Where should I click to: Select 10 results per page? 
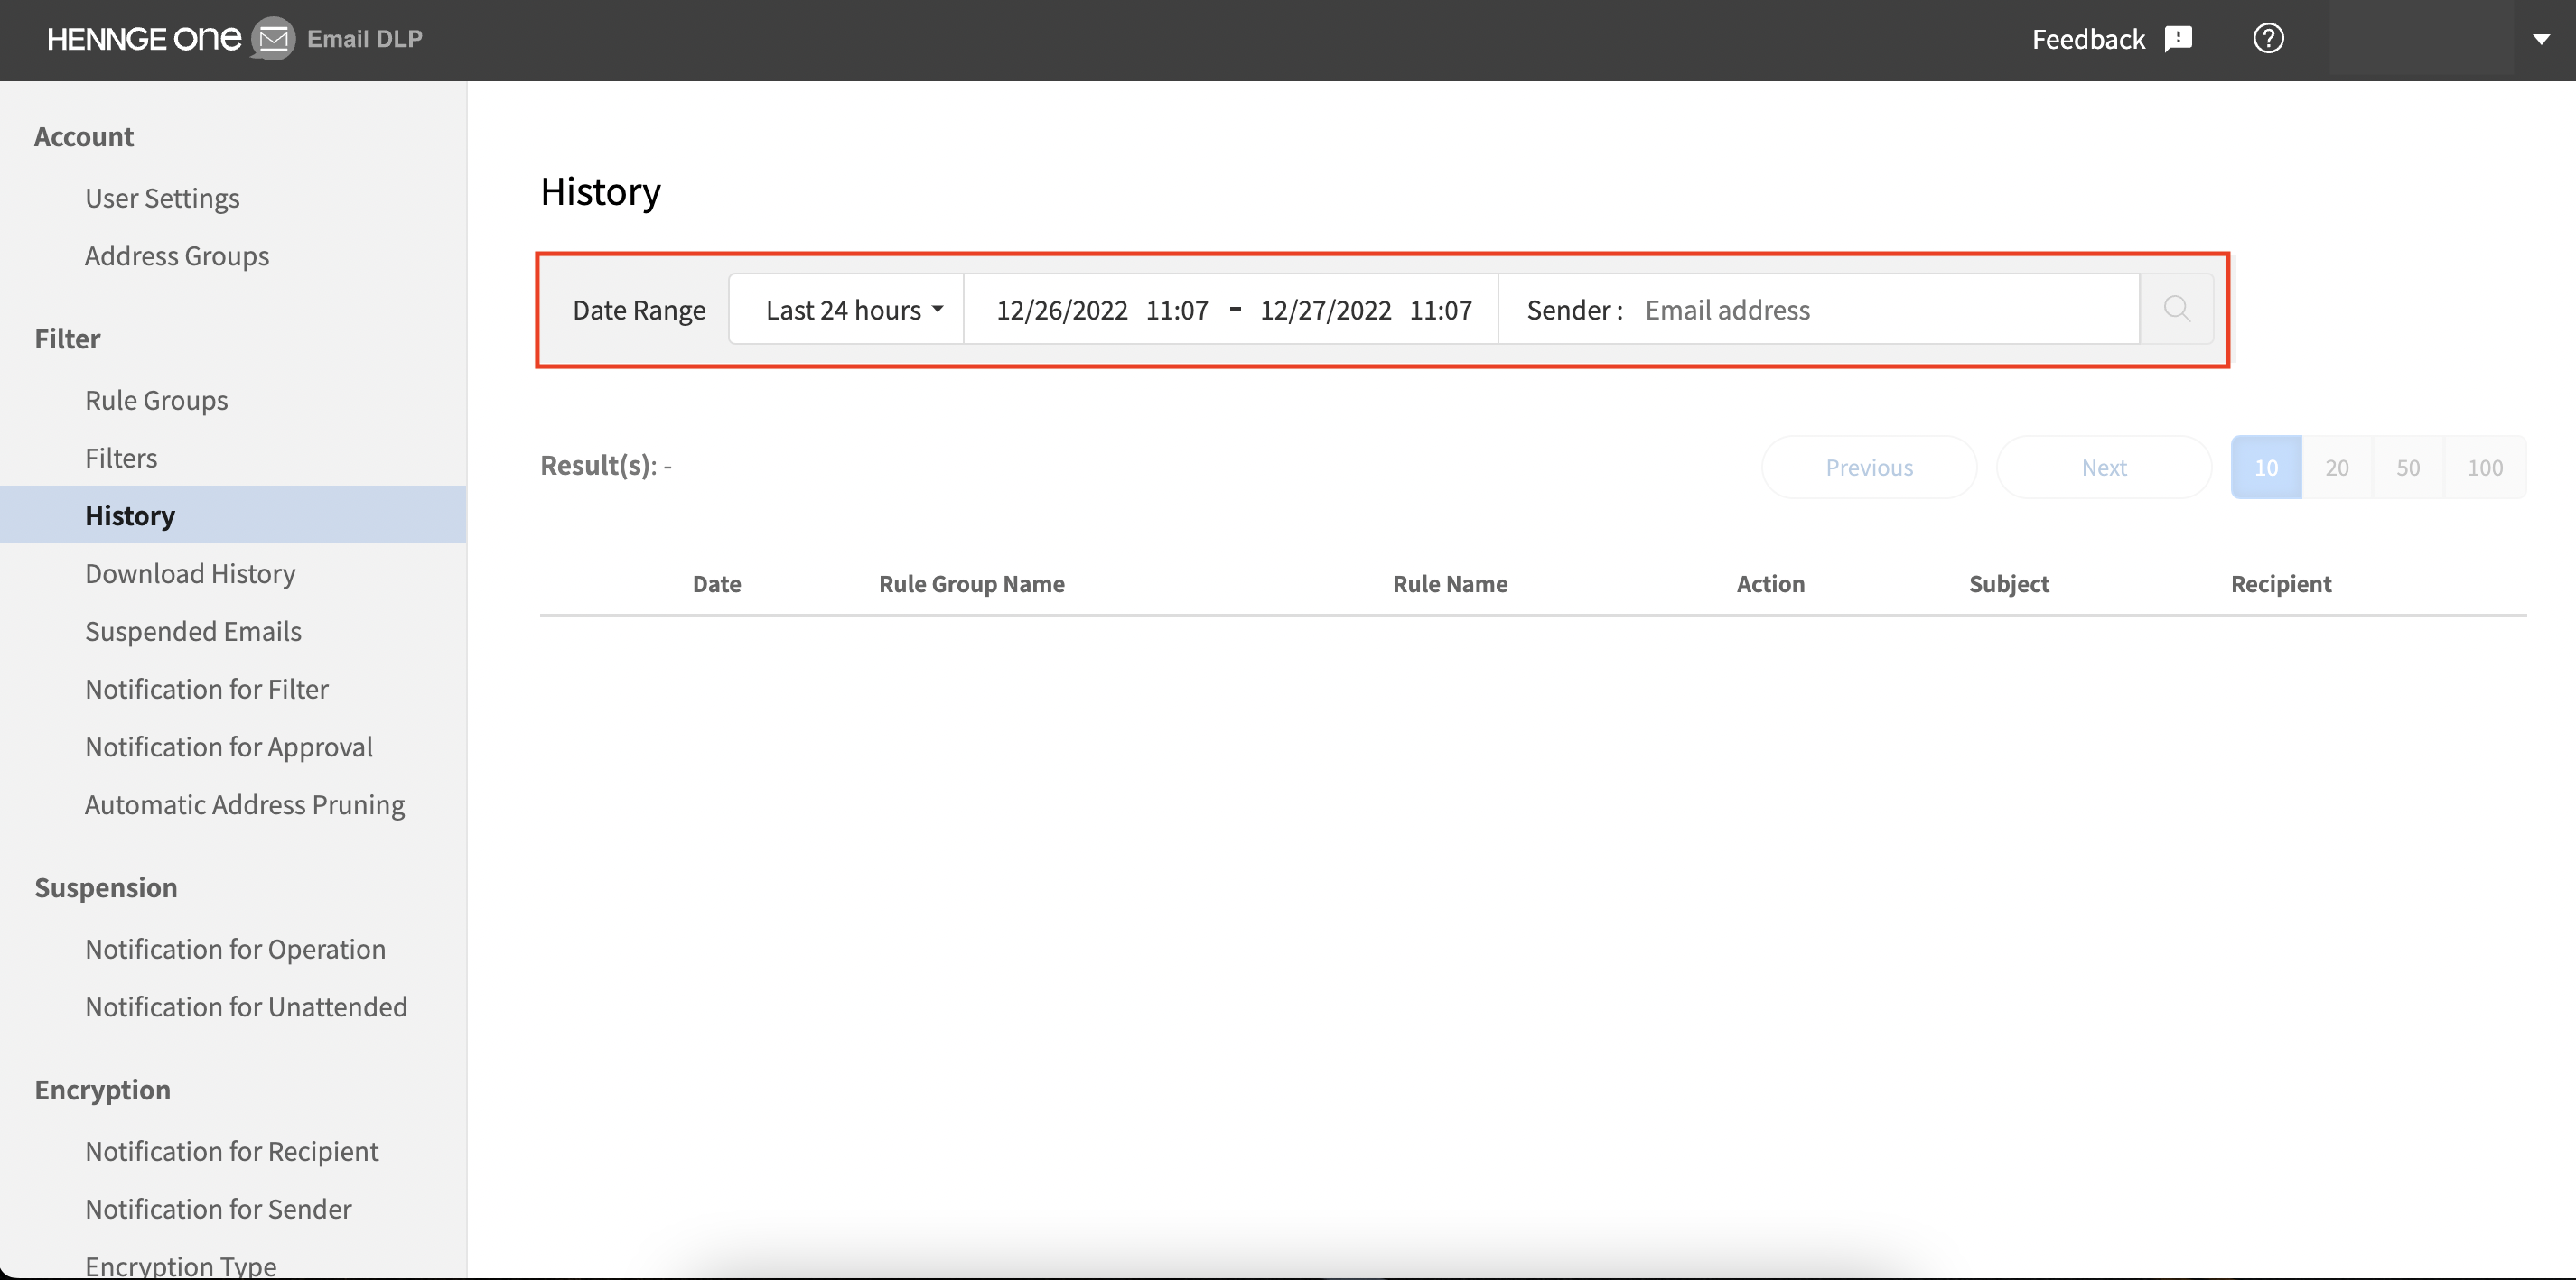click(x=2266, y=467)
